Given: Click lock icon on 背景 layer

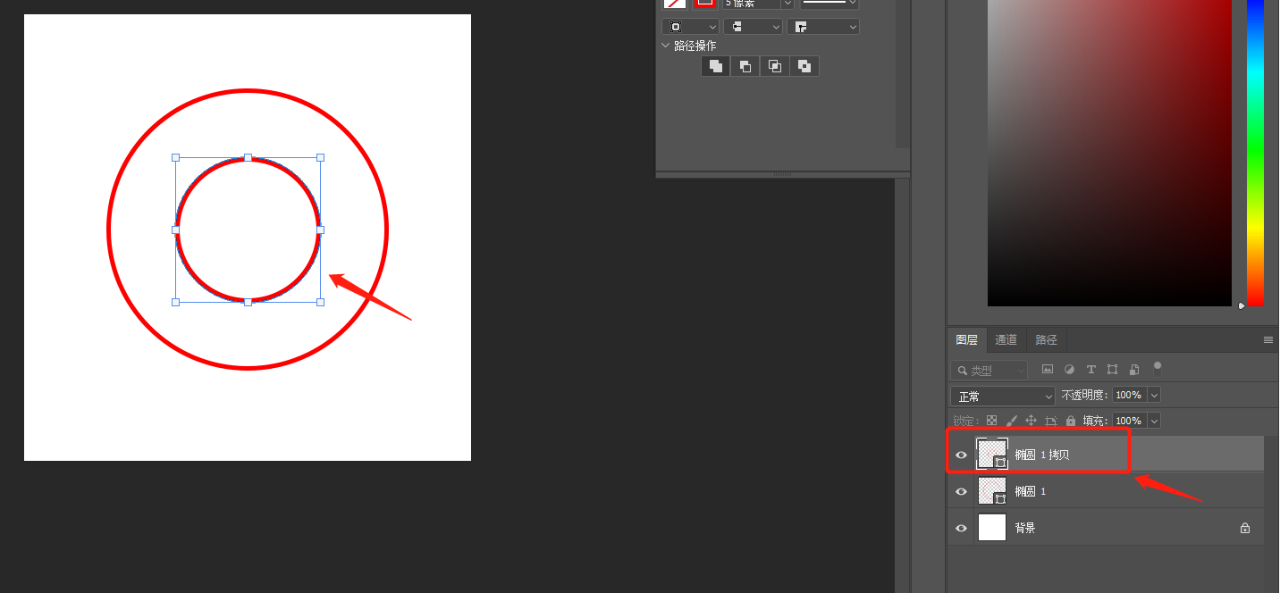Looking at the screenshot, I should point(1244,528).
